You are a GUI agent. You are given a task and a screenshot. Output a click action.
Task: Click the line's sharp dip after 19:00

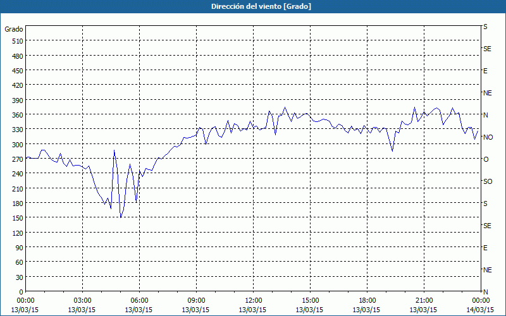[392, 150]
